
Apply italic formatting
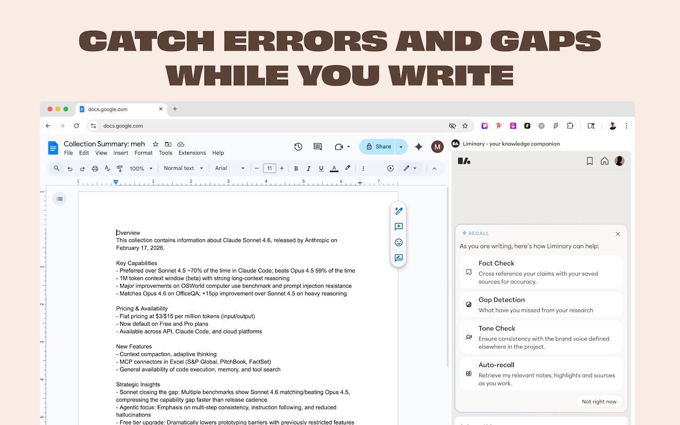(309, 168)
